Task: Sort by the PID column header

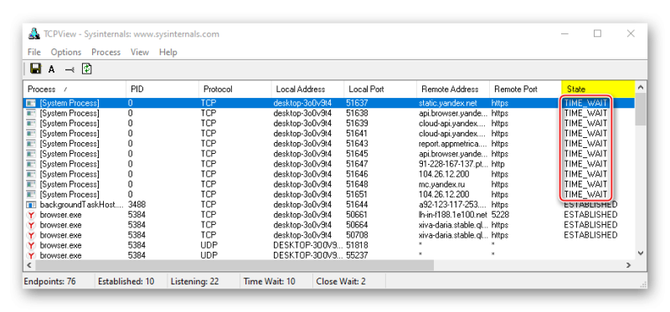Action: [162, 90]
